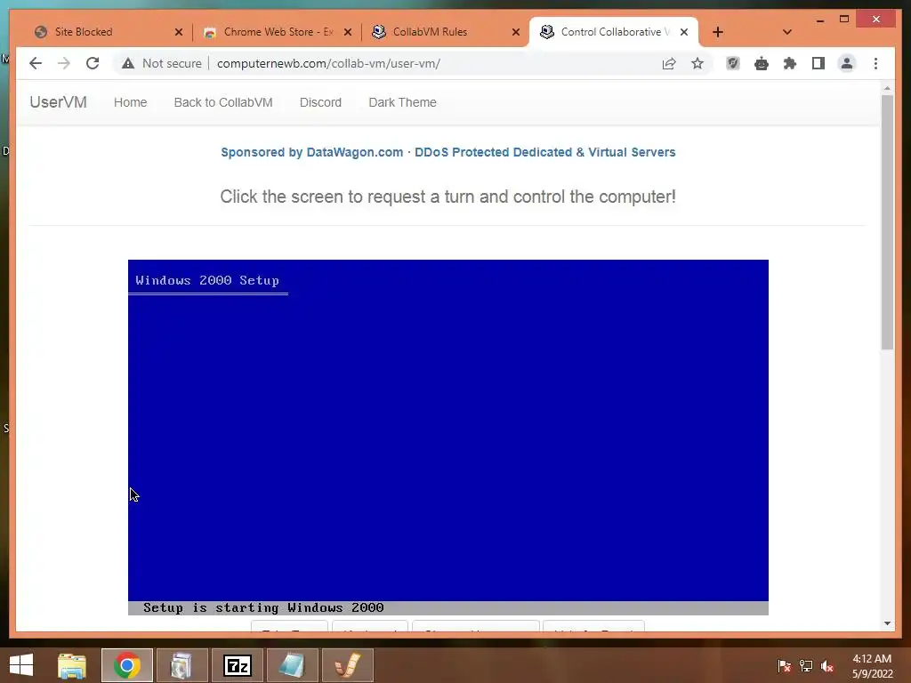This screenshot has width=911, height=683.
Task: Open a new tab with plus button
Action: click(x=718, y=32)
